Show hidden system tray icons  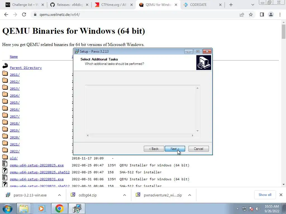coord(237,209)
